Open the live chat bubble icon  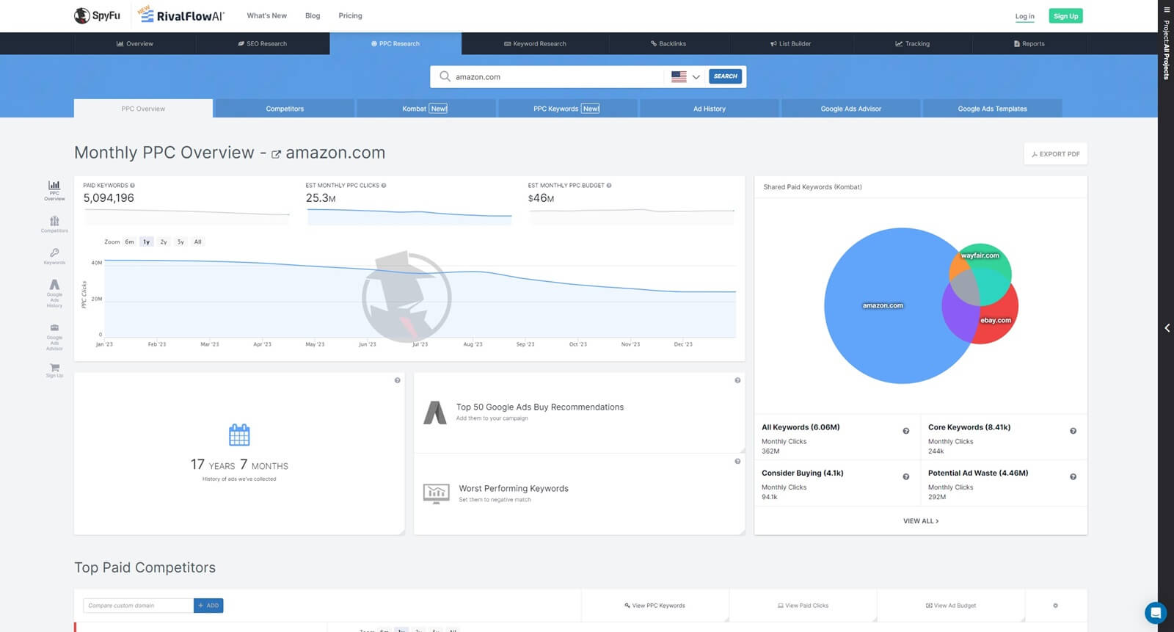(x=1156, y=612)
